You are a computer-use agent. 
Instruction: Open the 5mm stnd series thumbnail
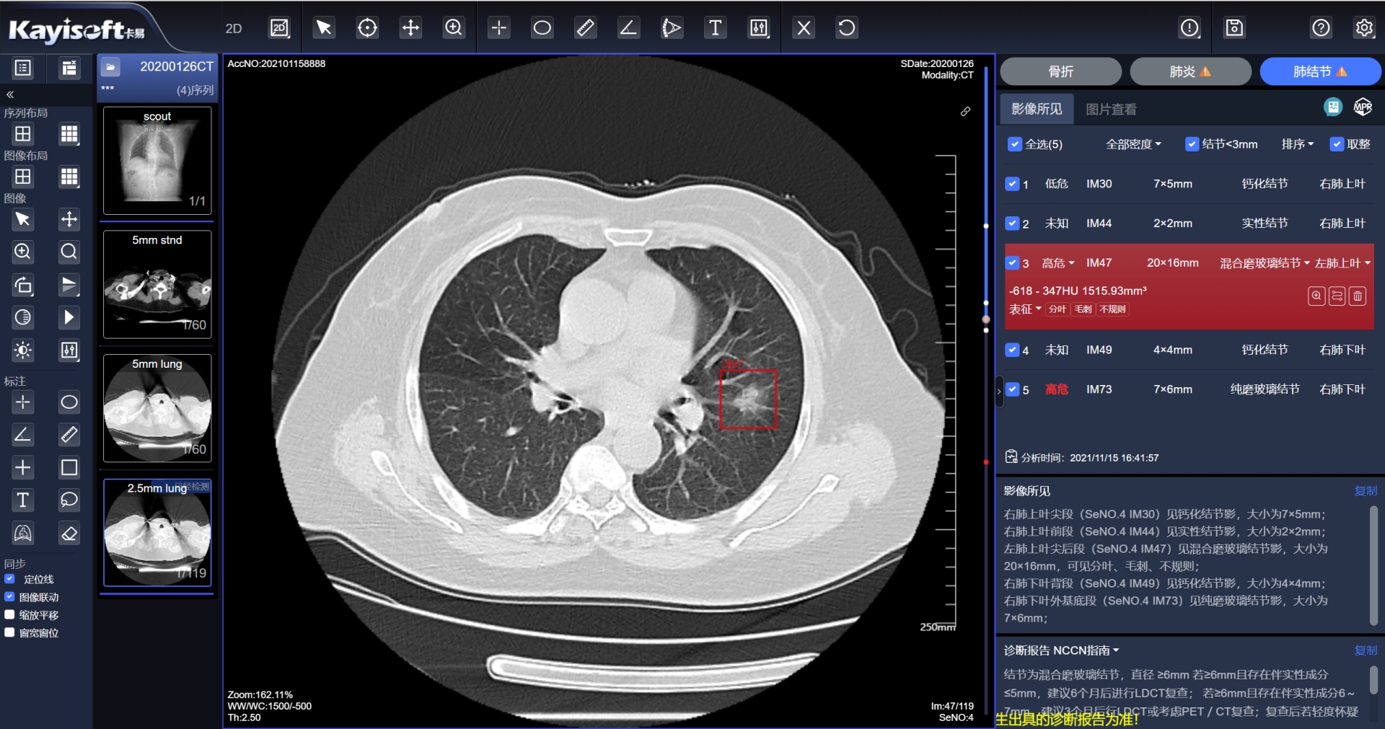pos(157,285)
